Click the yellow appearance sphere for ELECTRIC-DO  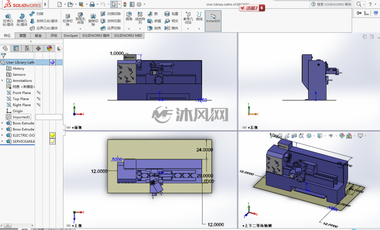click(52, 135)
